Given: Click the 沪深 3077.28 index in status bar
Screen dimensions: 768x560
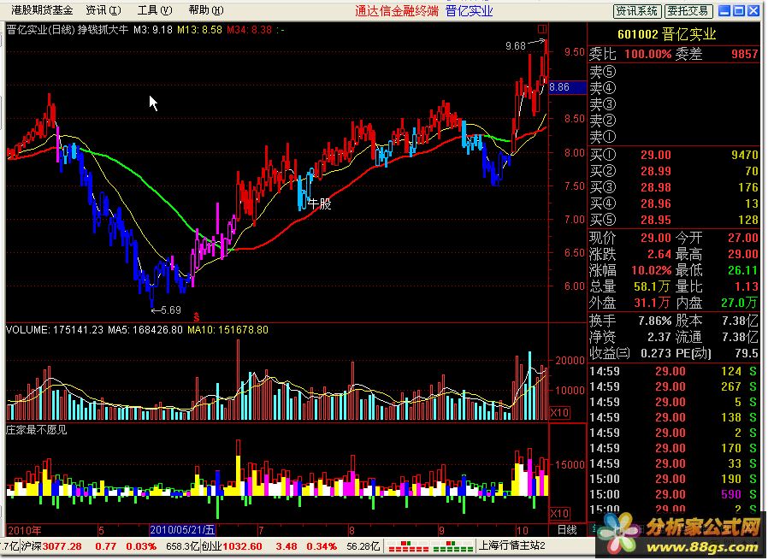Looking at the screenshot, I should pyautogui.click(x=51, y=546).
